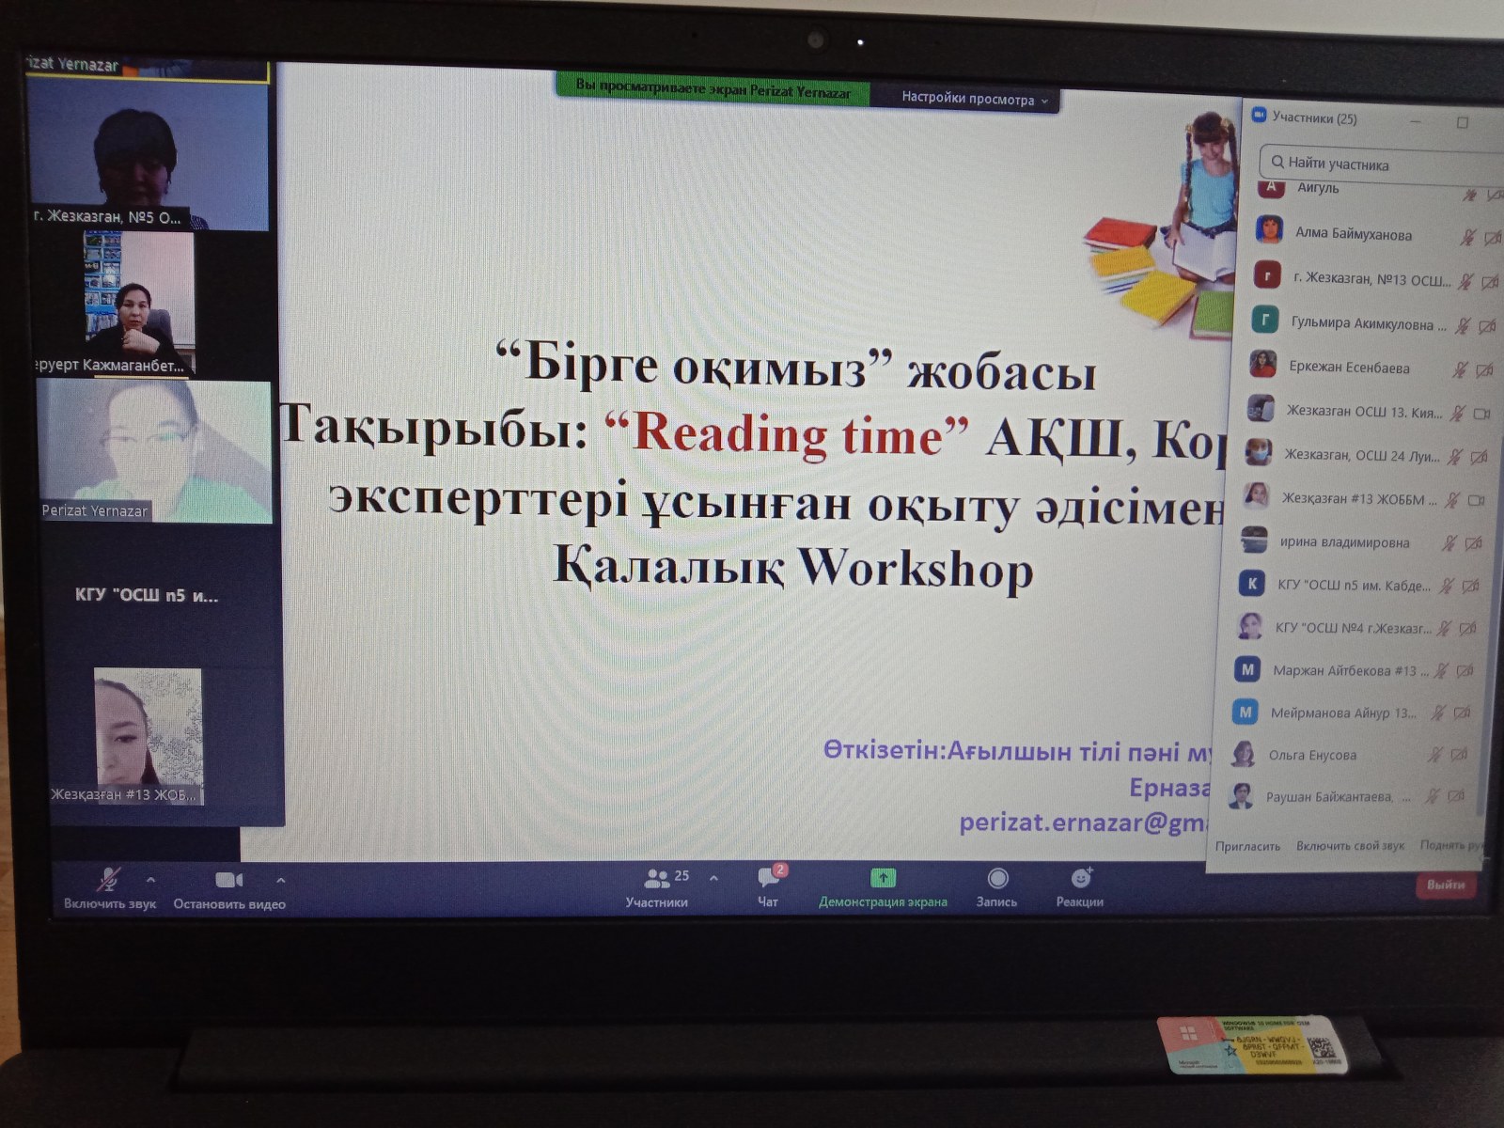This screenshot has height=1128, width=1504.
Task: Click Ольга Енусова's avatar icon
Action: 1243,754
